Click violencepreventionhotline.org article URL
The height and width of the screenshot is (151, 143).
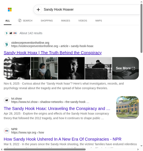pyautogui.click(x=52, y=46)
